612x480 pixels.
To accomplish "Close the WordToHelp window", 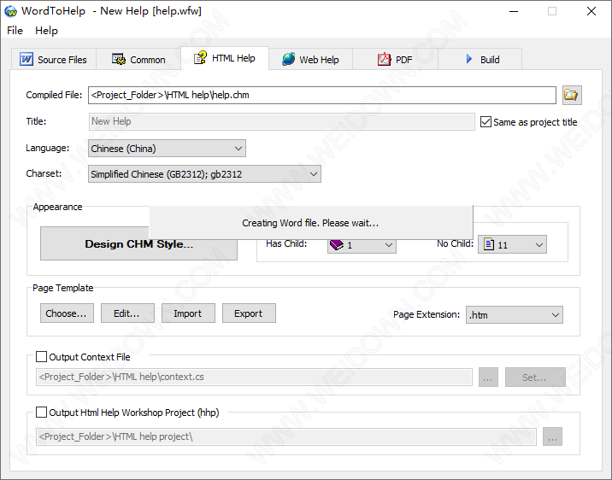I will tap(591, 11).
